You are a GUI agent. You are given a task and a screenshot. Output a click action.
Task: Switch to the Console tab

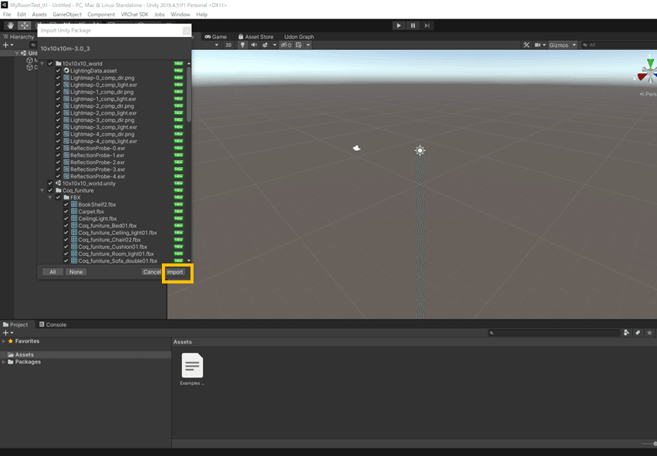point(52,324)
